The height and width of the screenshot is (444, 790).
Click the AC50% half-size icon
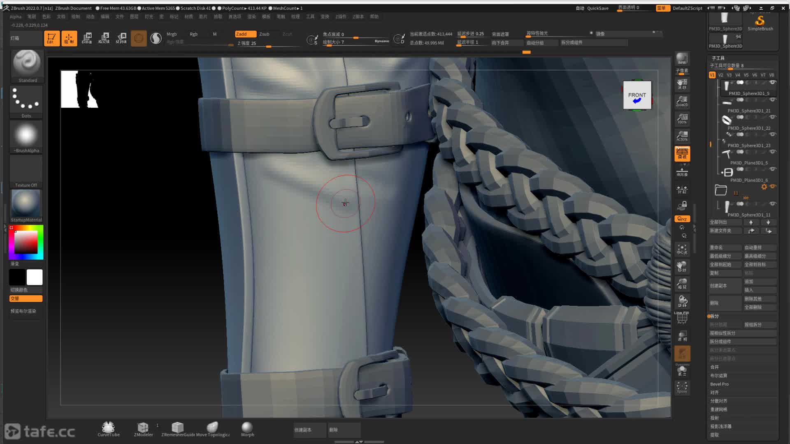pos(682,136)
